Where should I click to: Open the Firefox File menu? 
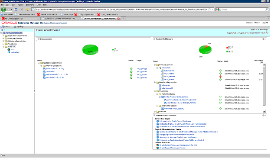3,5
